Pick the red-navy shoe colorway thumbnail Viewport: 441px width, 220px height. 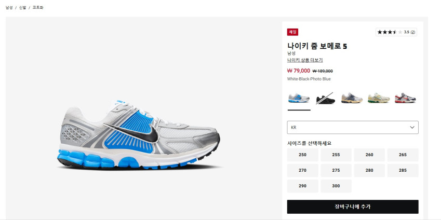405,98
